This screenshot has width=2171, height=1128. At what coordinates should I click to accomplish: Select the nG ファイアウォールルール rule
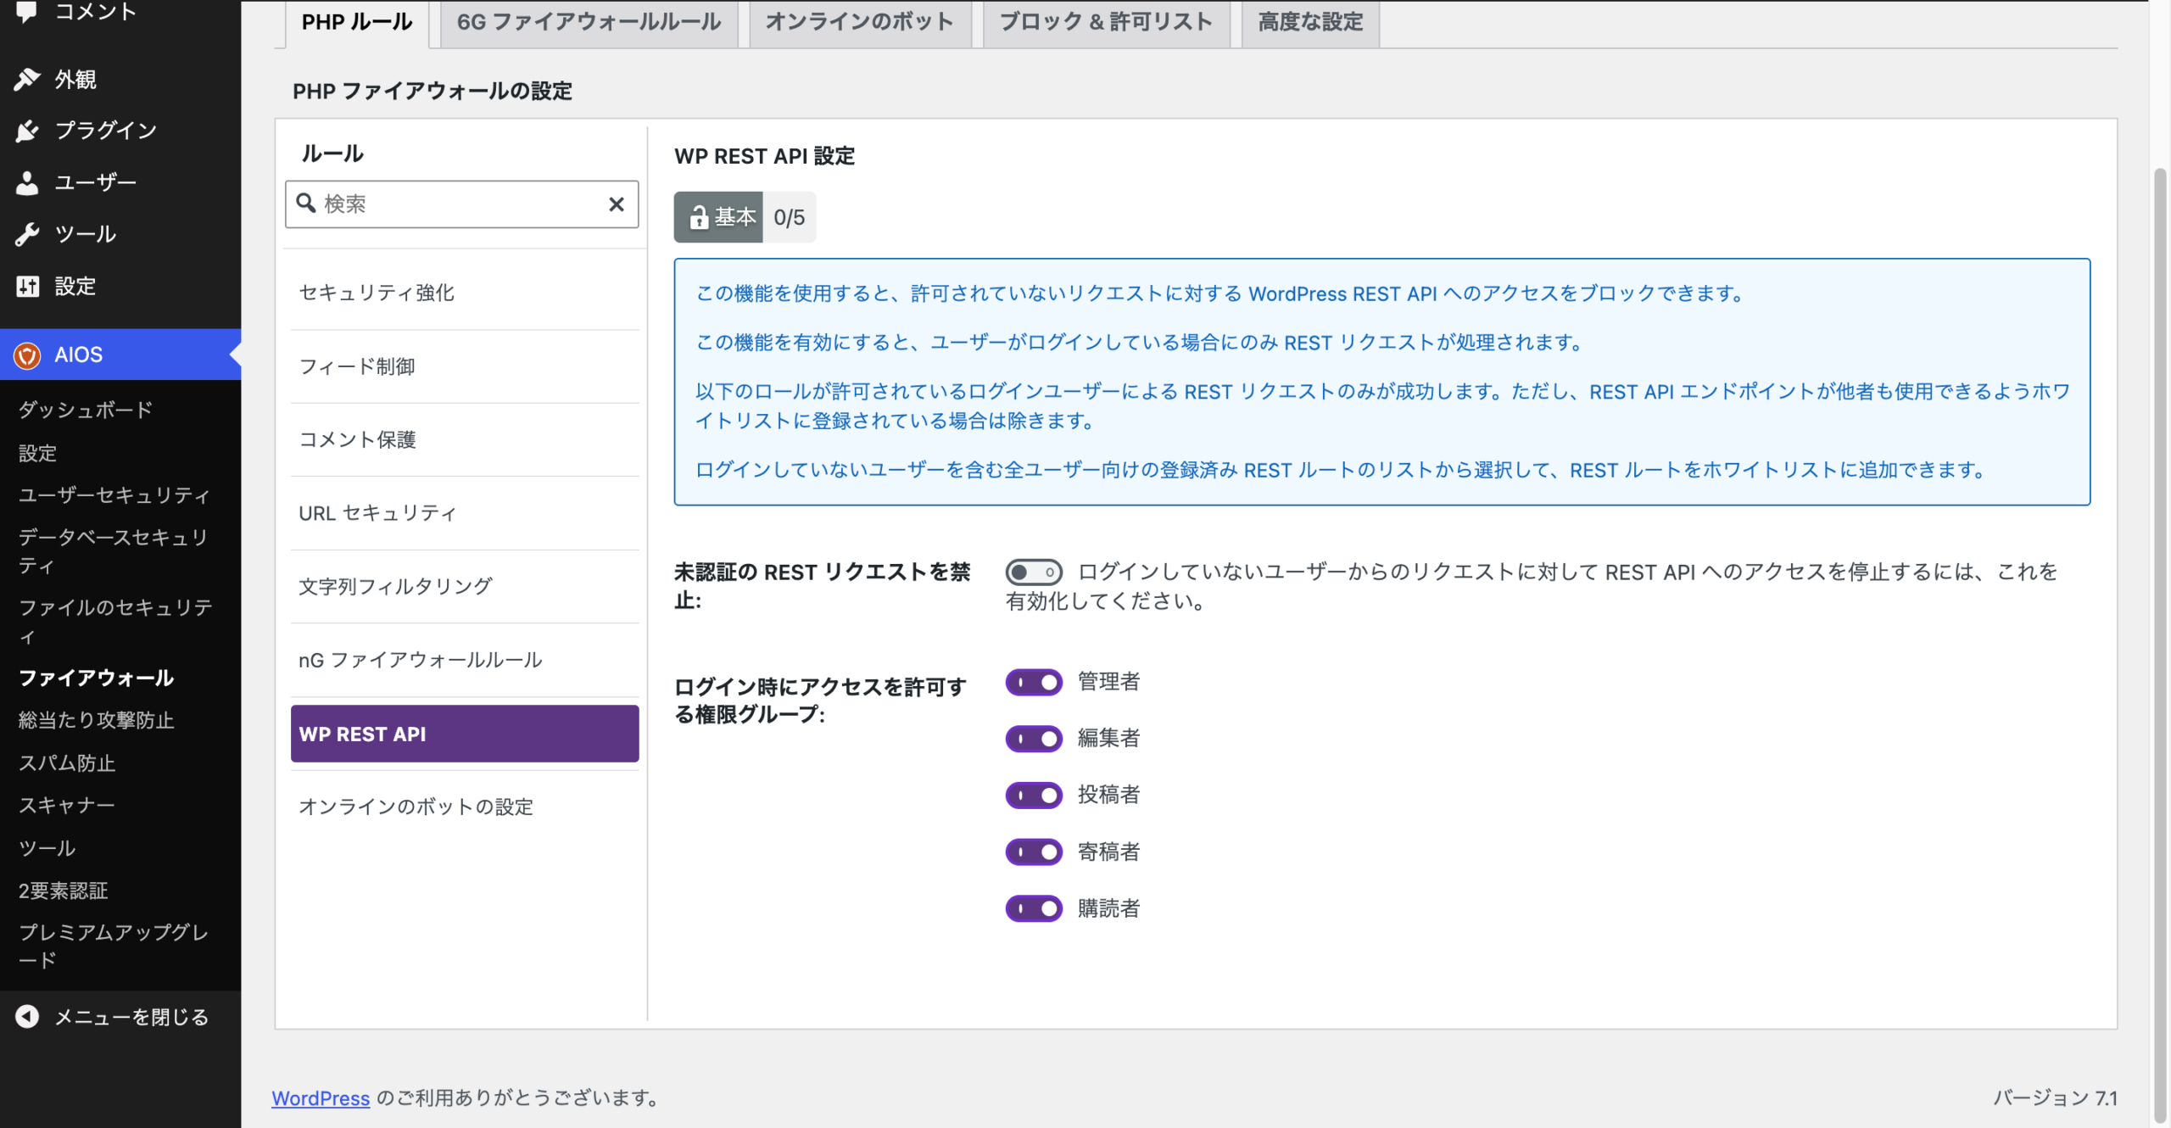point(464,660)
